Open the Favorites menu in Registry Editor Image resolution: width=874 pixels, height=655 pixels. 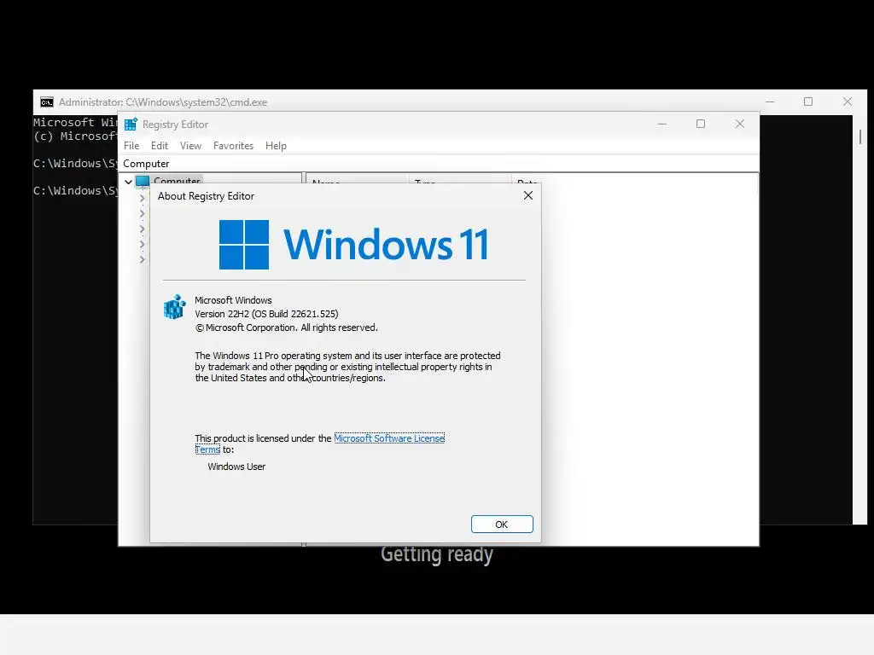tap(233, 145)
